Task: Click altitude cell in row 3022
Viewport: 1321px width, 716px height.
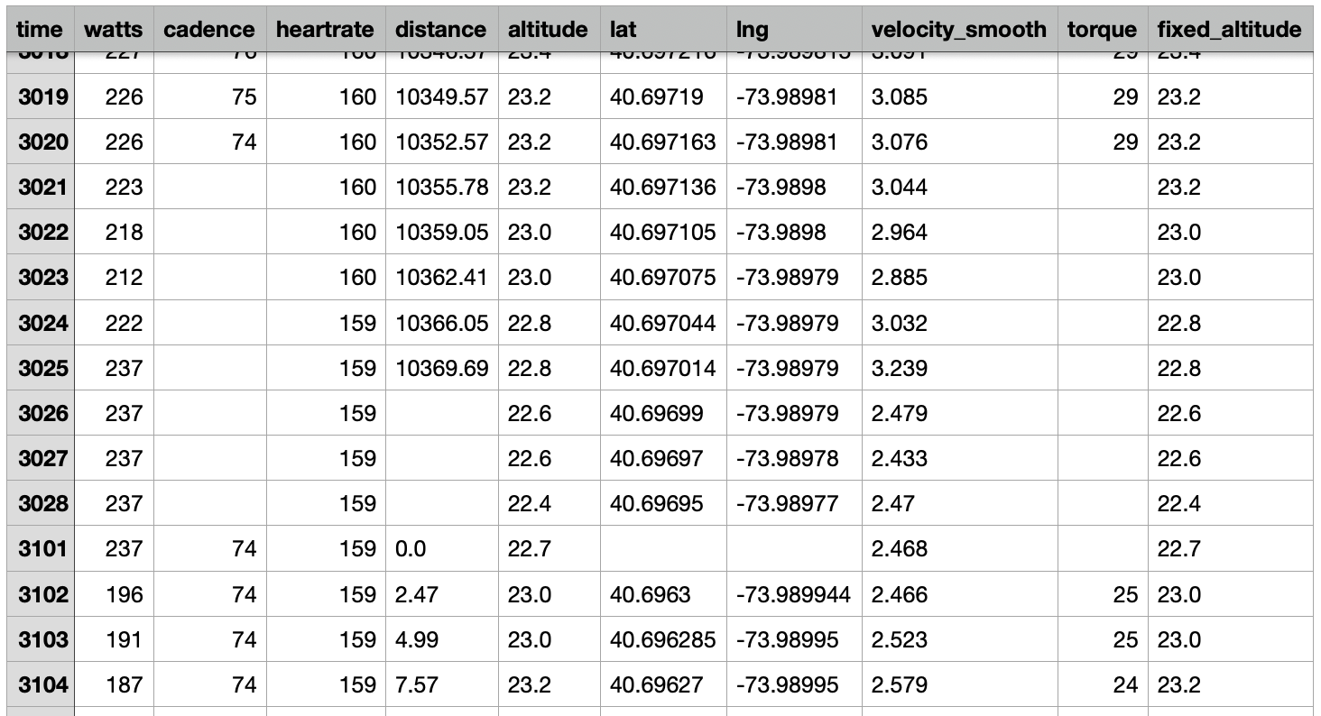Action: point(549,233)
